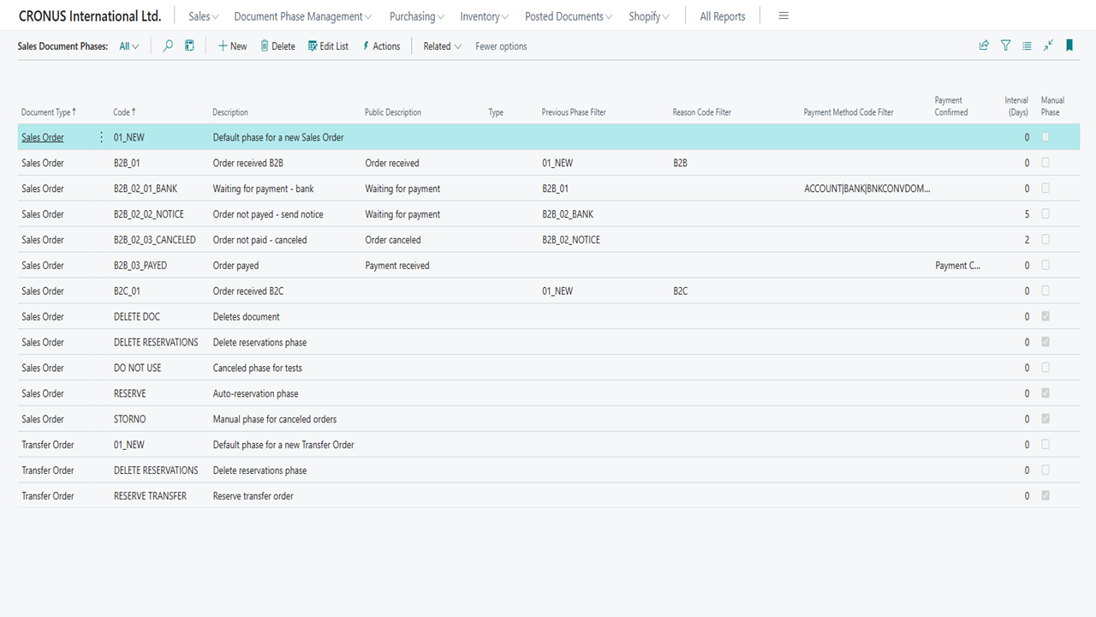Click the New button
1096x617 pixels.
point(232,46)
